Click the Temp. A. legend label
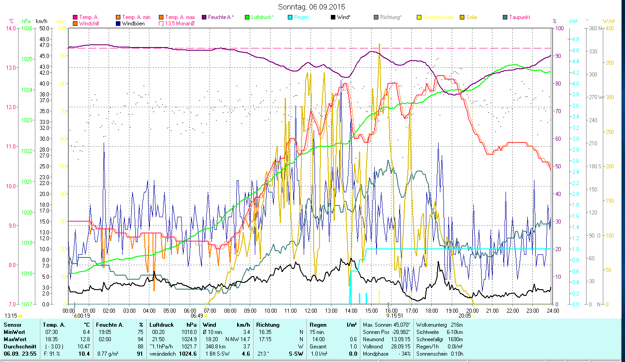625x362 pixels. 89,17
